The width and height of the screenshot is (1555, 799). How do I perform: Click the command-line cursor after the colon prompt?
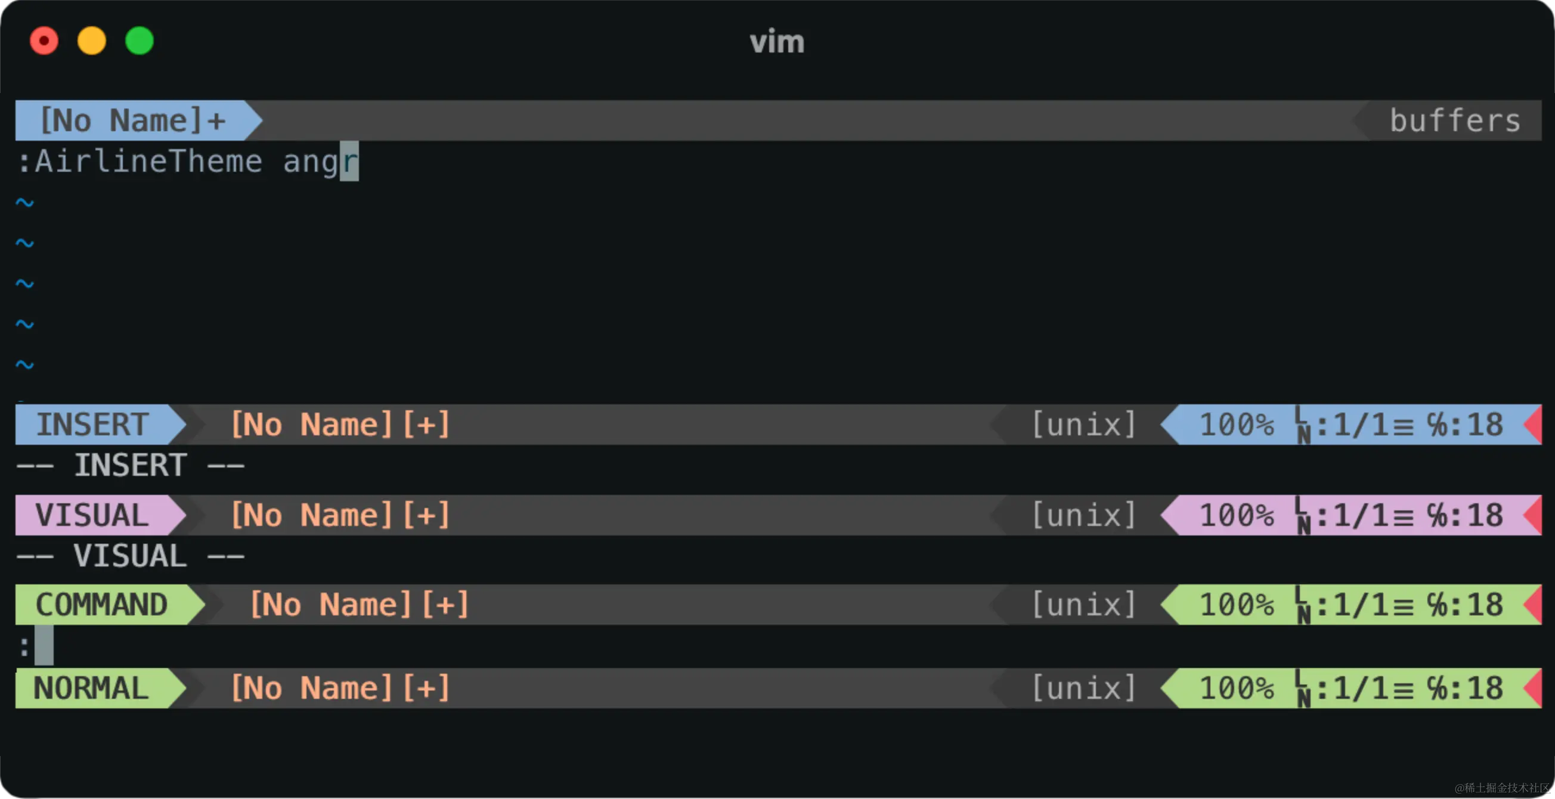click(x=44, y=646)
